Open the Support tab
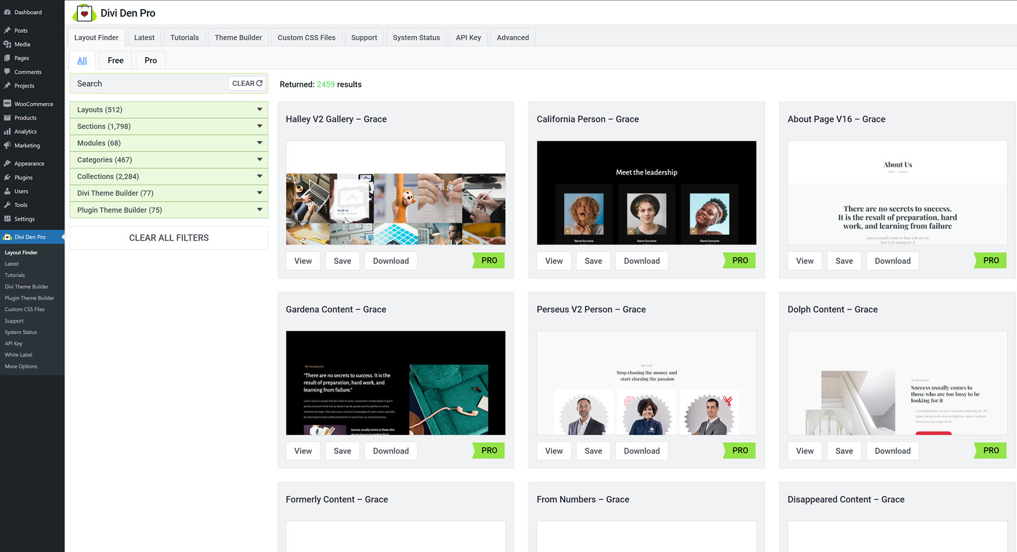 click(x=364, y=37)
